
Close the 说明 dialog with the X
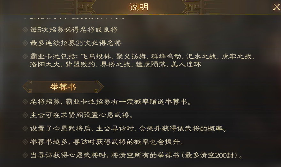(276, 7)
